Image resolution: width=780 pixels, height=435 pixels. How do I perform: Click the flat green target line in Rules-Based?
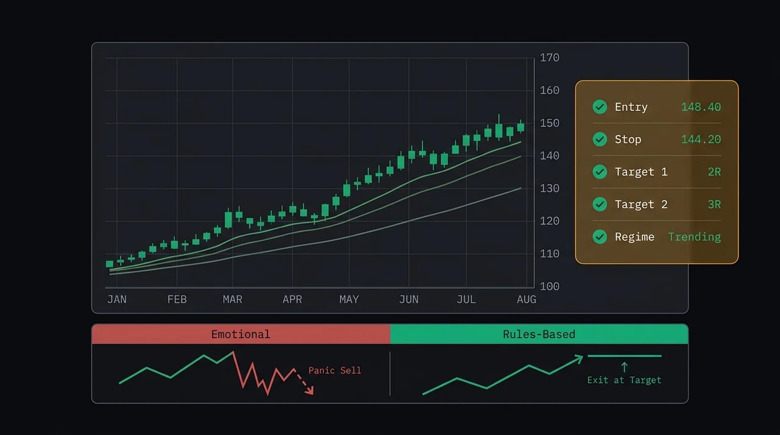click(624, 356)
